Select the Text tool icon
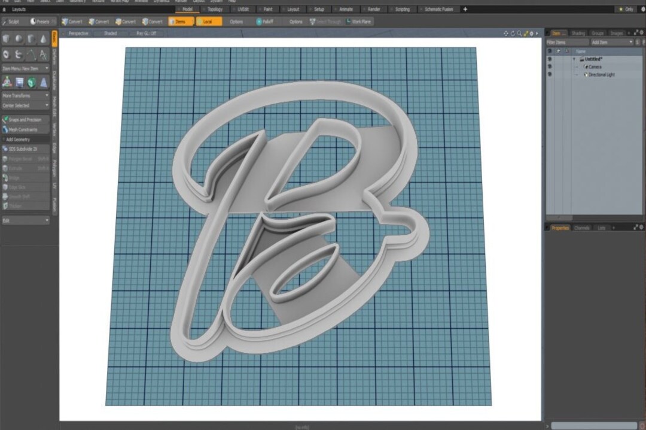646x430 pixels. click(43, 54)
